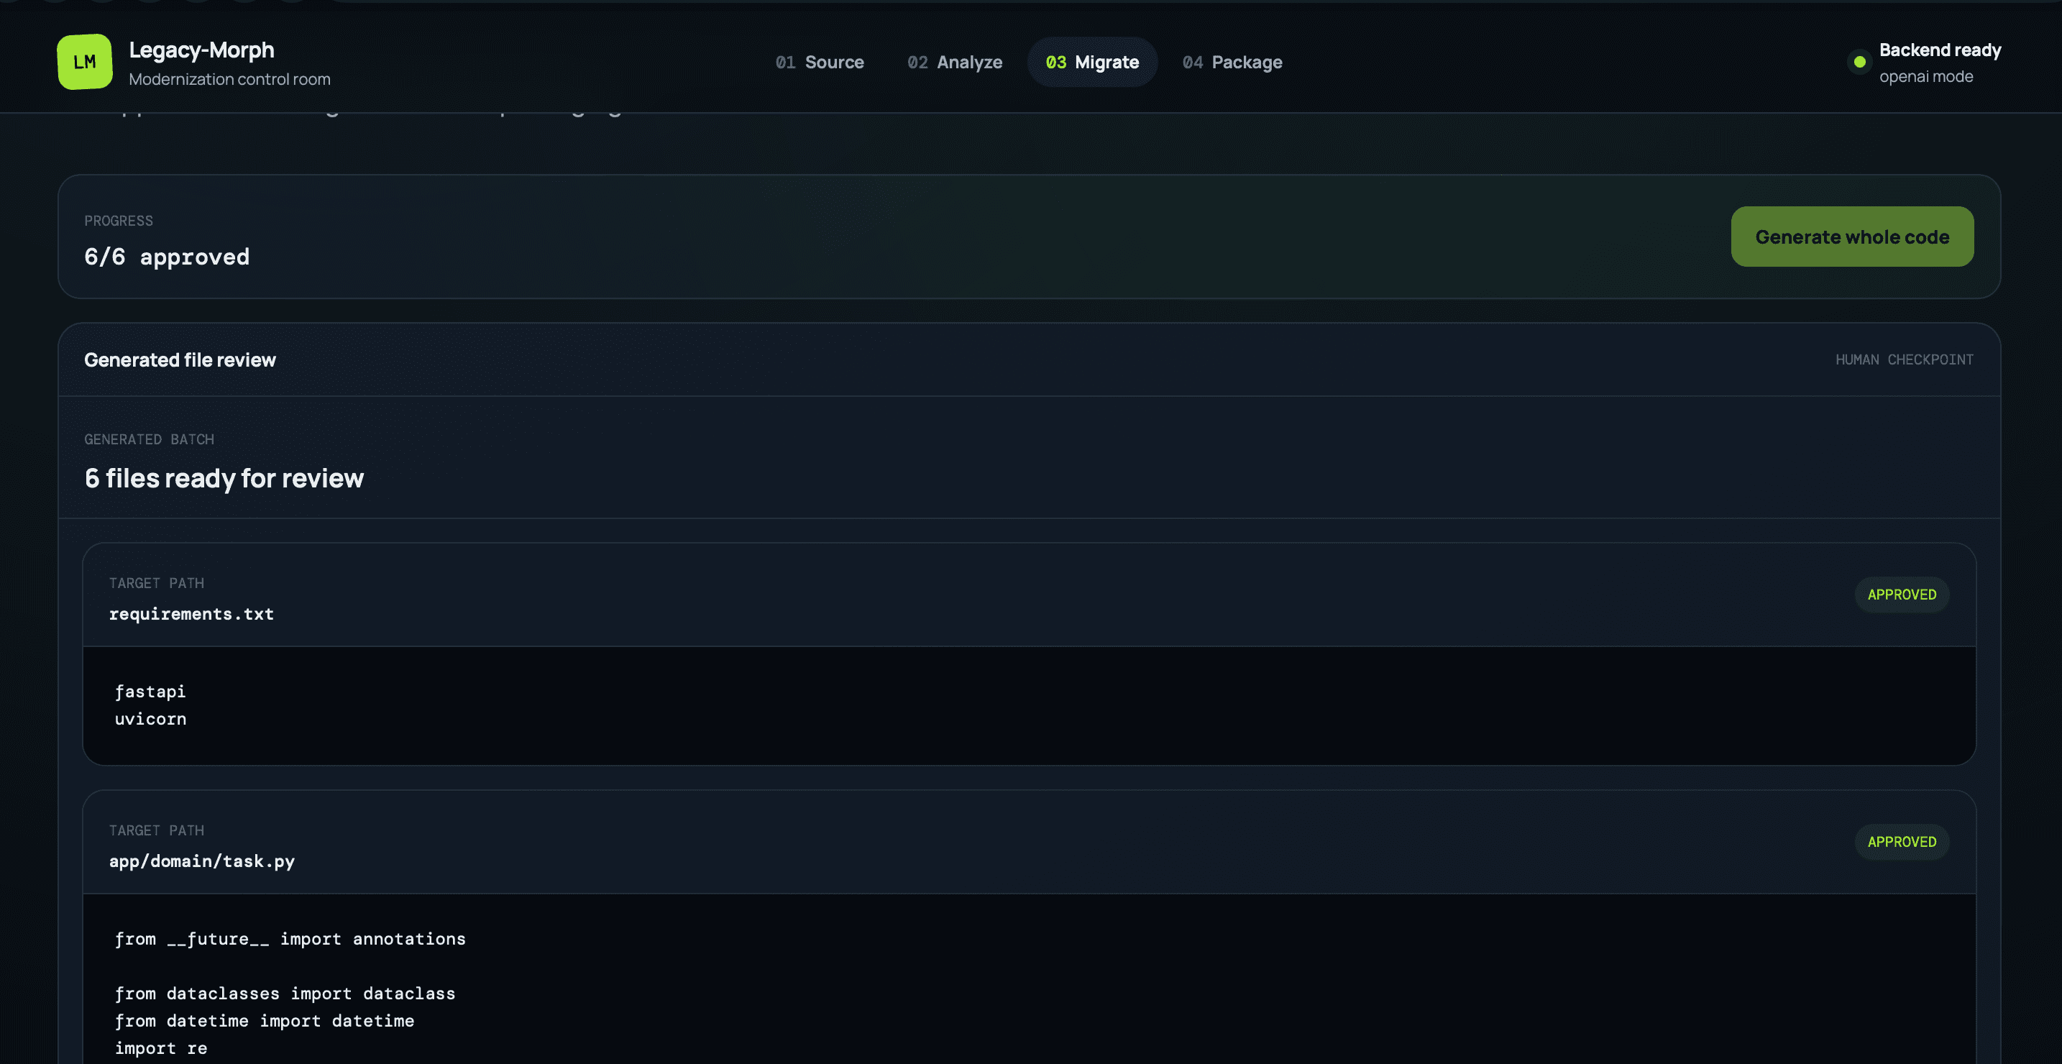Go to the 04 Package step tab
This screenshot has width=2062, height=1064.
tap(1232, 62)
